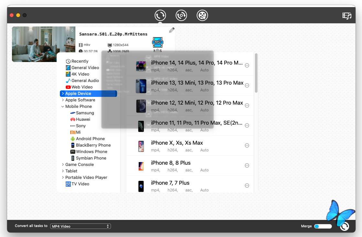
Task: Toggle the Merge switch
Action: click(323, 226)
